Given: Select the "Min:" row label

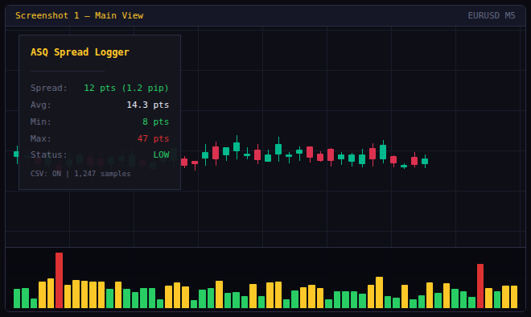Looking at the screenshot, I should pos(41,121).
